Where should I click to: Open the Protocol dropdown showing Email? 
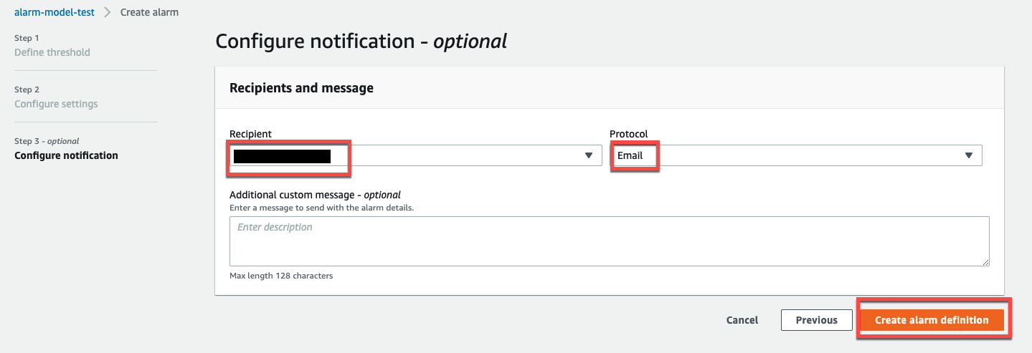[x=789, y=155]
